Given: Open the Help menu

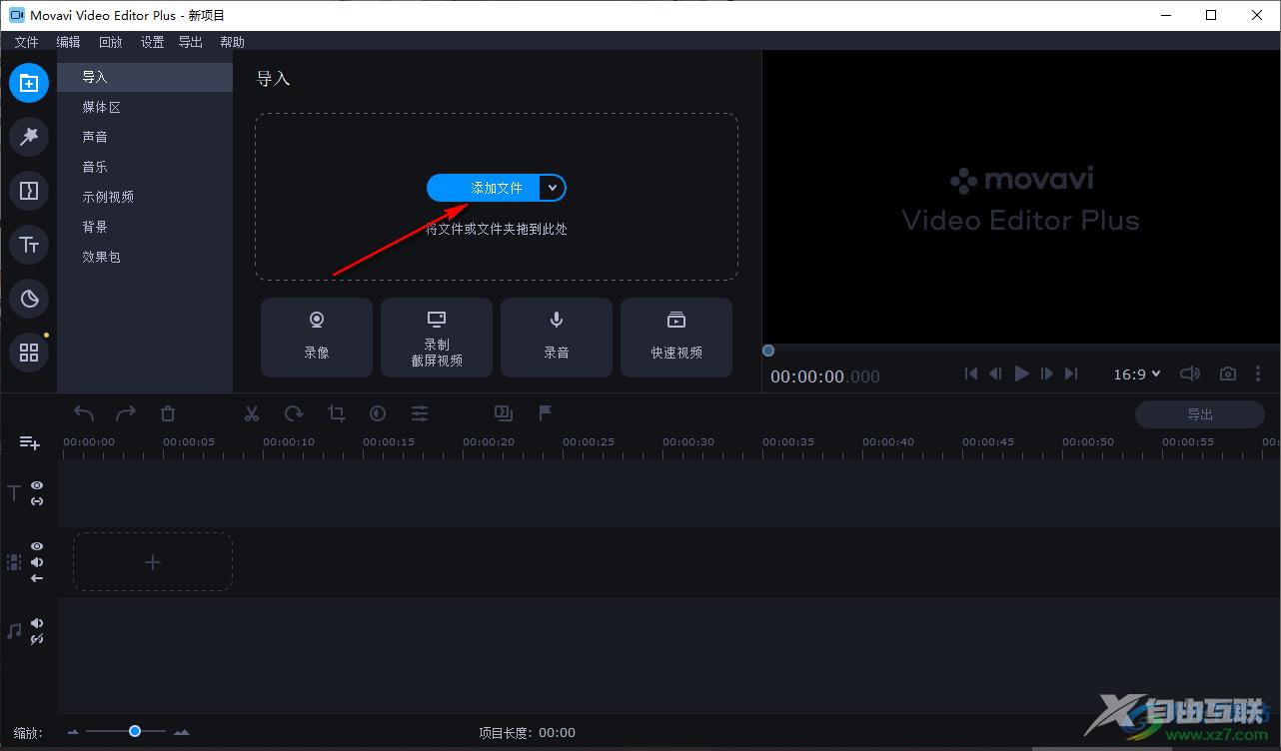Looking at the screenshot, I should coord(232,42).
